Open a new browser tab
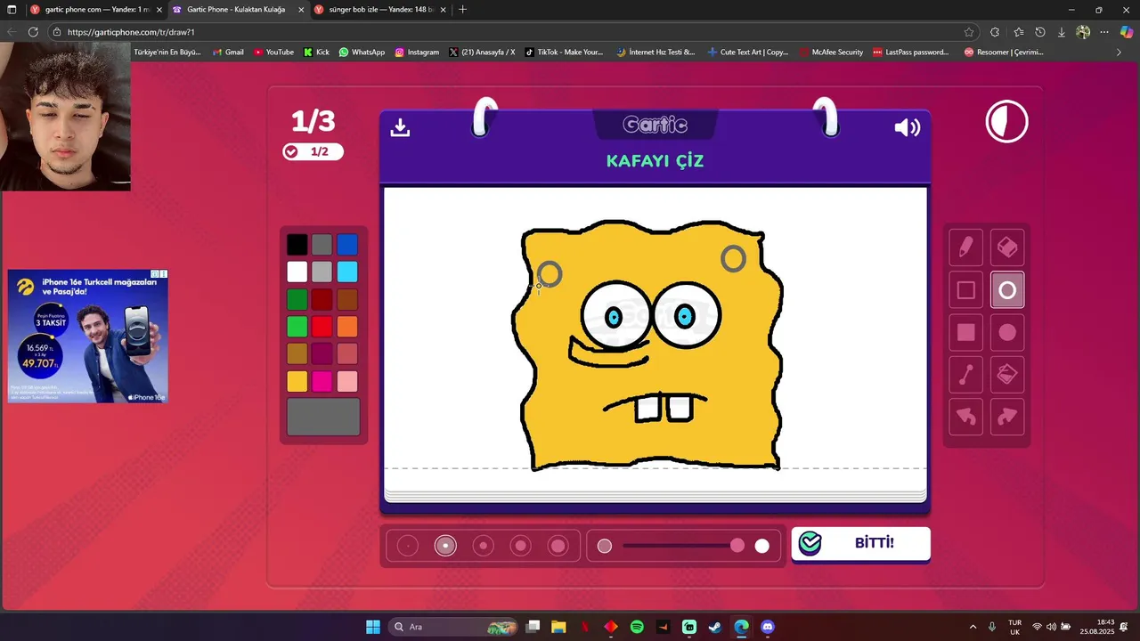1140x641 pixels. [462, 10]
